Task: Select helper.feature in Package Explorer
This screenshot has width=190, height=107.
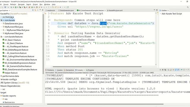Action: click(x=11, y=73)
